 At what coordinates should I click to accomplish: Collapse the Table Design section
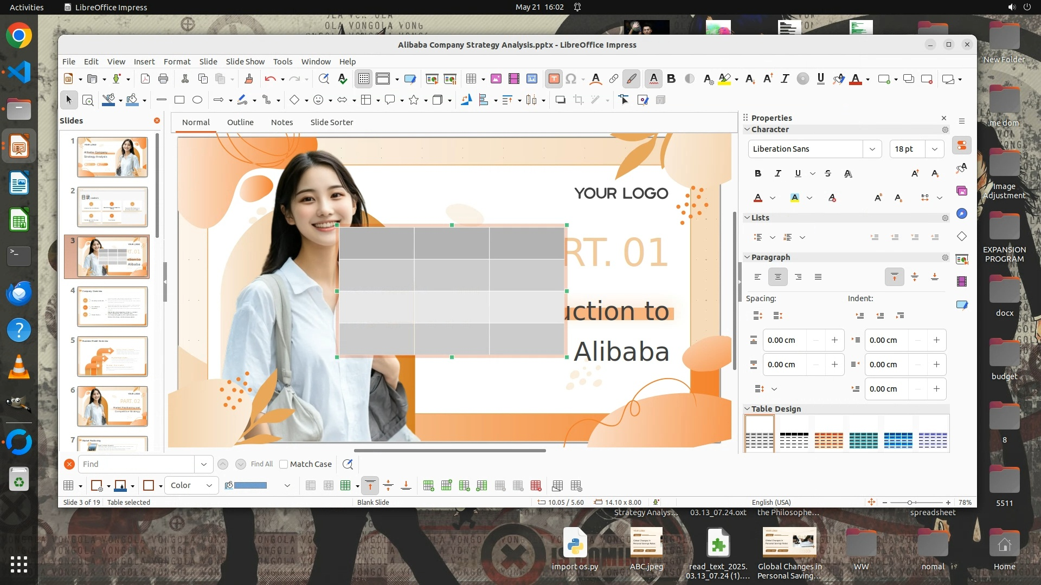[x=747, y=409]
